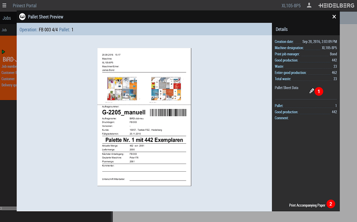Open the Jobs tab
357x222 pixels.
pyautogui.click(x=7, y=18)
